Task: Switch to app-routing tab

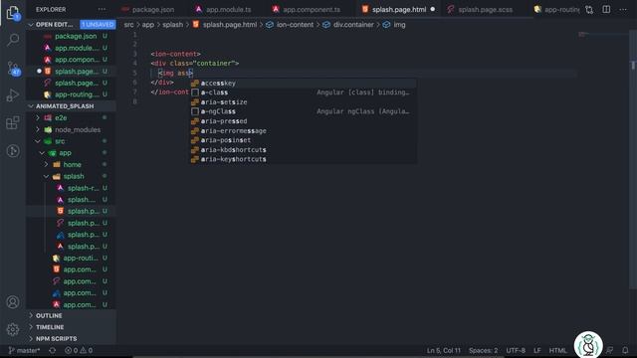Action: pos(556,9)
